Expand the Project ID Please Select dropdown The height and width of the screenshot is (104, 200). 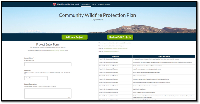[36, 78]
